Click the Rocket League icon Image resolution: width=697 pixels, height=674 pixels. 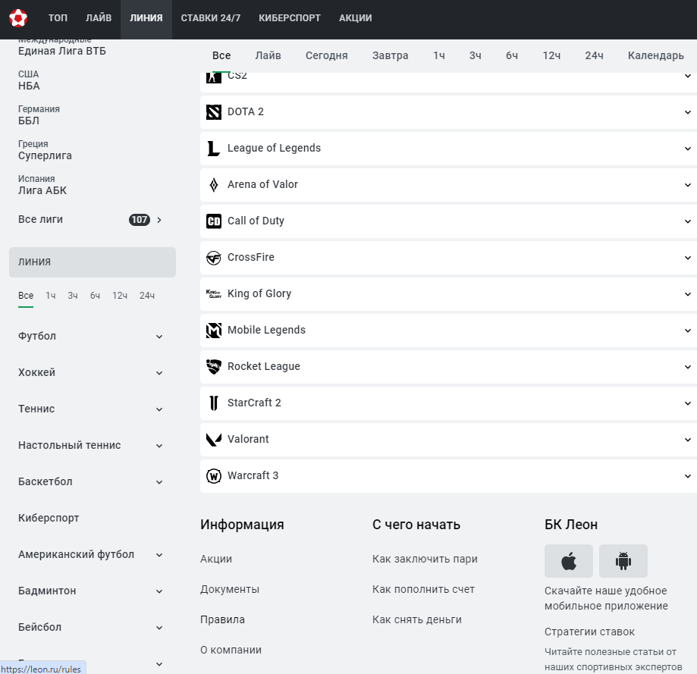coord(214,367)
